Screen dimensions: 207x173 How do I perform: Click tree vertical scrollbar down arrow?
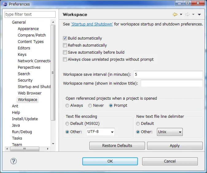(53, 144)
